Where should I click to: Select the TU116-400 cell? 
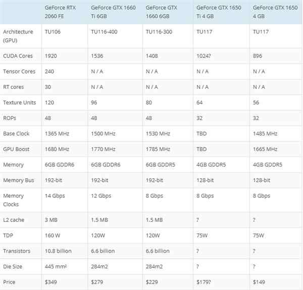tap(105, 31)
